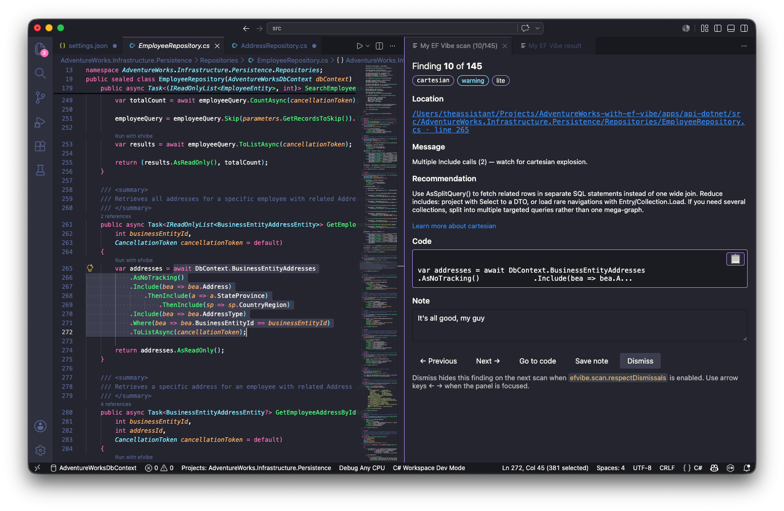This screenshot has width=784, height=511.
Task: Open the chat dropdown chevron in title bar
Action: (x=537, y=28)
